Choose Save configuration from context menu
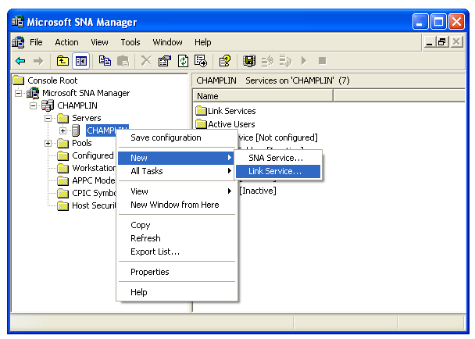 (176, 137)
